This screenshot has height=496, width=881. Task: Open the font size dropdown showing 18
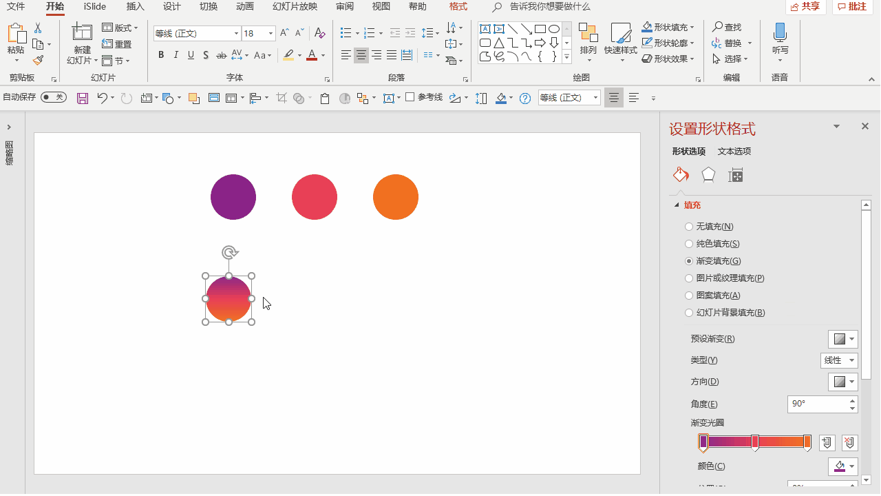pyautogui.click(x=271, y=33)
